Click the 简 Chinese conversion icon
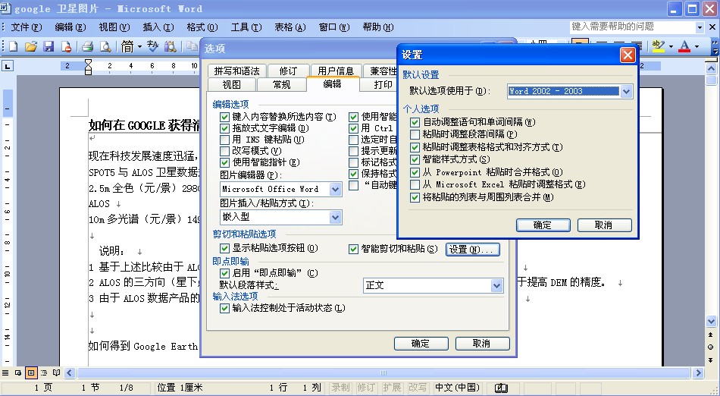 (x=127, y=46)
